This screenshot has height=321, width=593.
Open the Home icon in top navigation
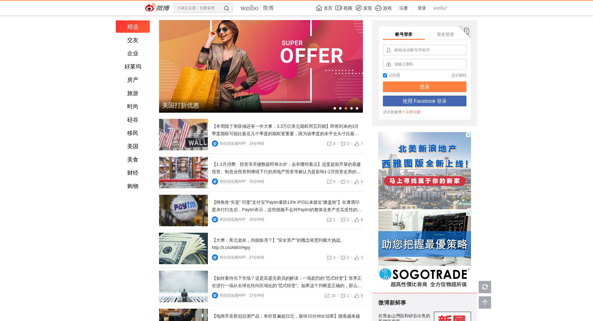pyautogui.click(x=319, y=8)
